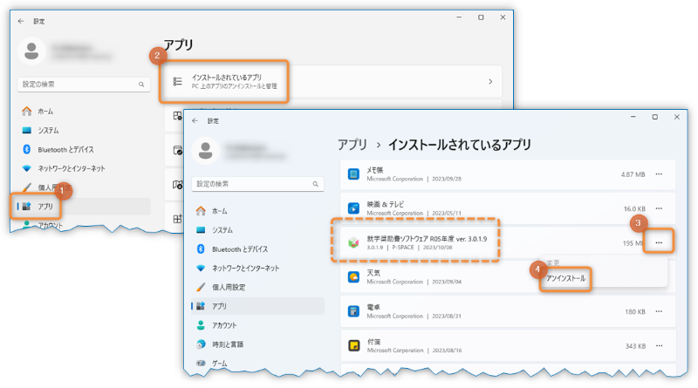Click Notepad (メモ帳) app icon
698x388 pixels.
click(x=353, y=174)
